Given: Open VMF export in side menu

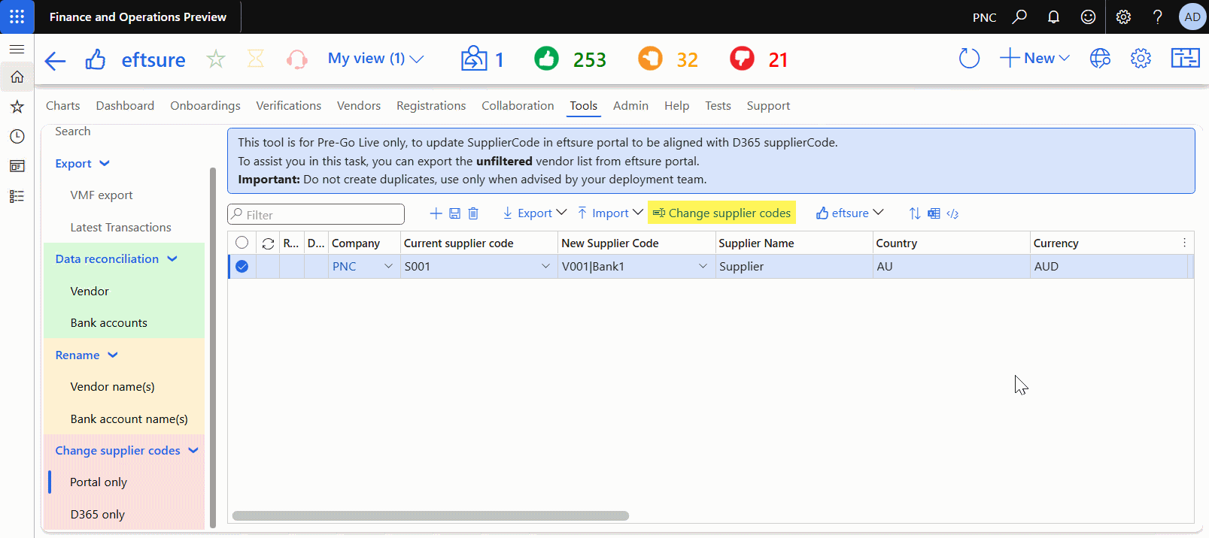Looking at the screenshot, I should coord(102,195).
